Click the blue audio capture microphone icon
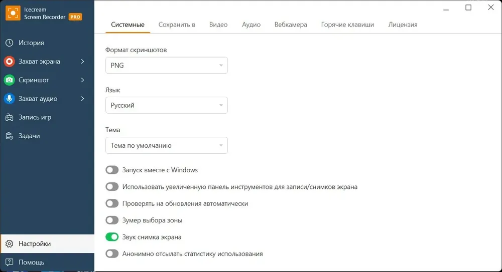Image resolution: width=502 pixels, height=272 pixels. click(9, 99)
